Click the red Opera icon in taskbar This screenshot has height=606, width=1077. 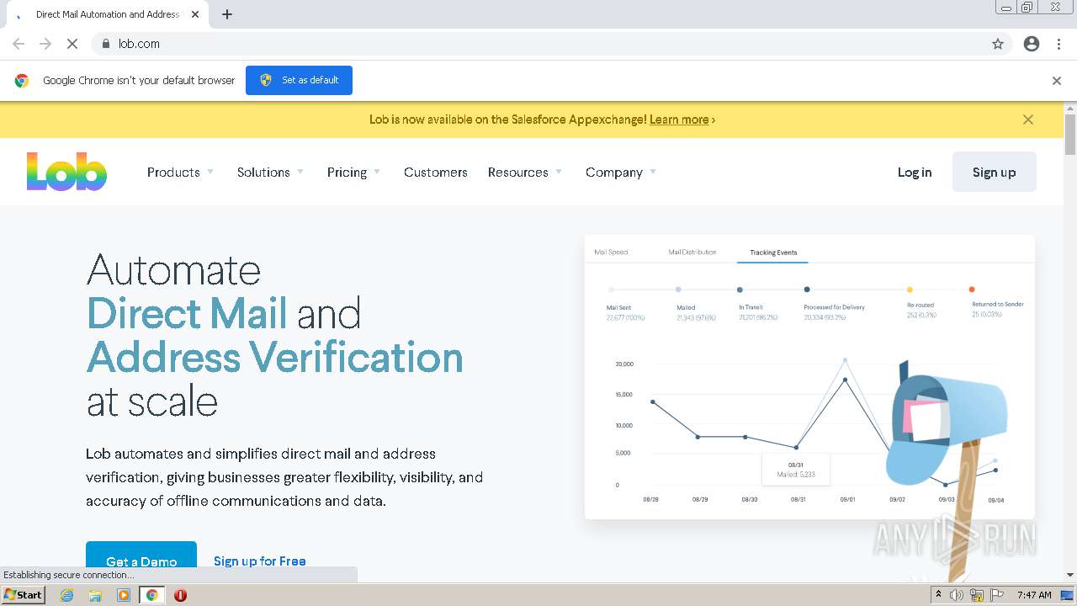(180, 595)
